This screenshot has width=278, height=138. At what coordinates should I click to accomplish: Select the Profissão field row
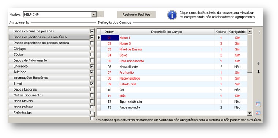tap(172, 73)
